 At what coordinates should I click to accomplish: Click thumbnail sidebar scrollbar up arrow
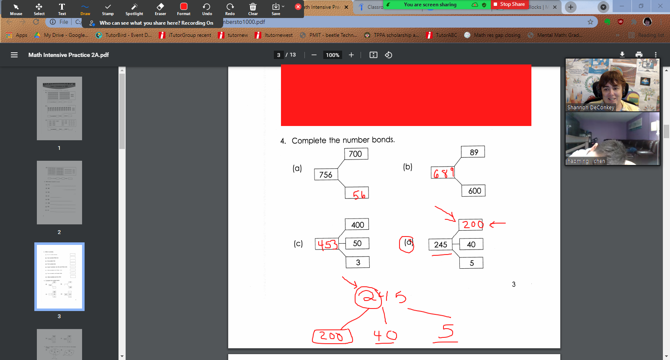pos(122,70)
